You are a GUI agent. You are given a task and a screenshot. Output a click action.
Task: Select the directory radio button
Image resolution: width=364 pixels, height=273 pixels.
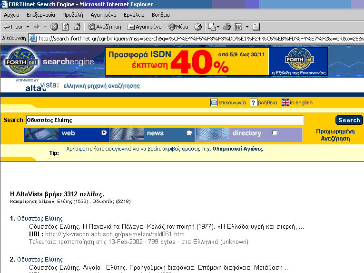tap(275, 132)
